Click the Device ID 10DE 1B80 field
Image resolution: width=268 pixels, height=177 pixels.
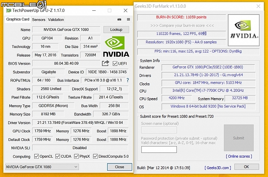[x=107, y=72]
